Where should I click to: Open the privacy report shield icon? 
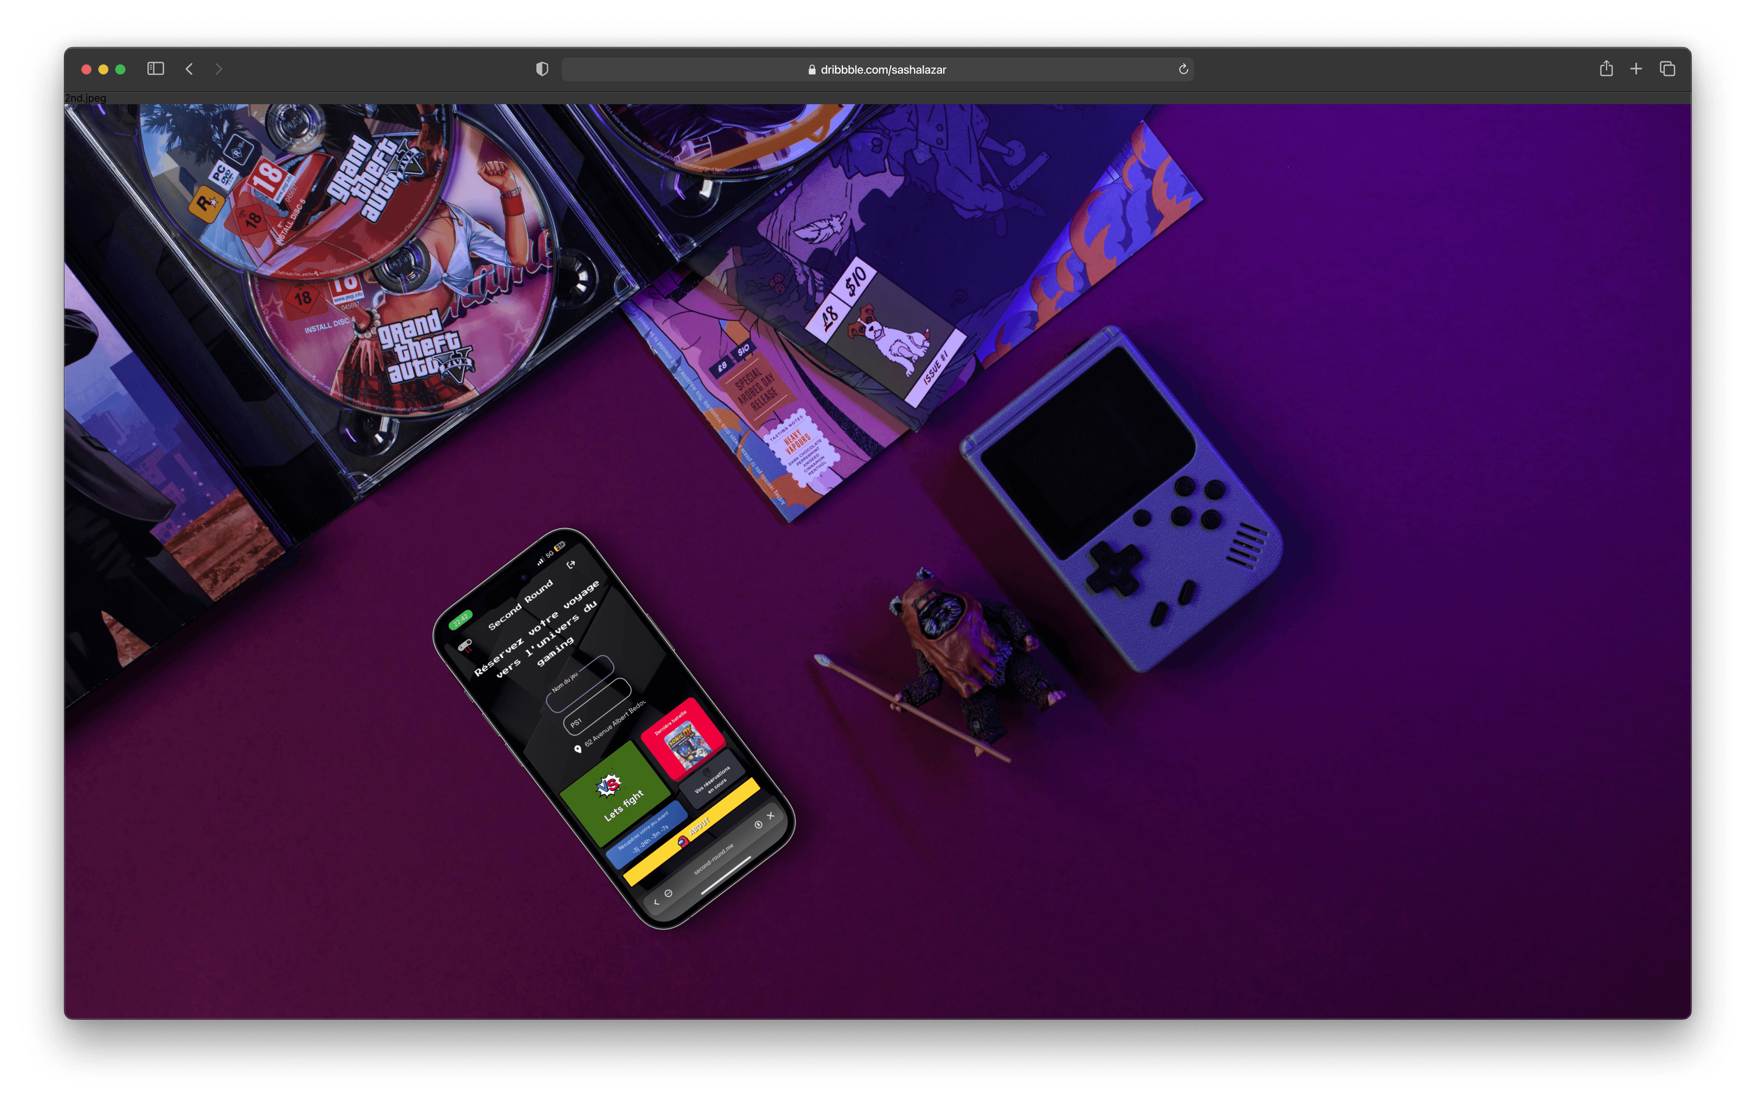(542, 69)
